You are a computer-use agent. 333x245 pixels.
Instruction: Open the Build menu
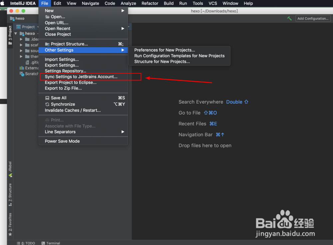pyautogui.click(x=168, y=3)
